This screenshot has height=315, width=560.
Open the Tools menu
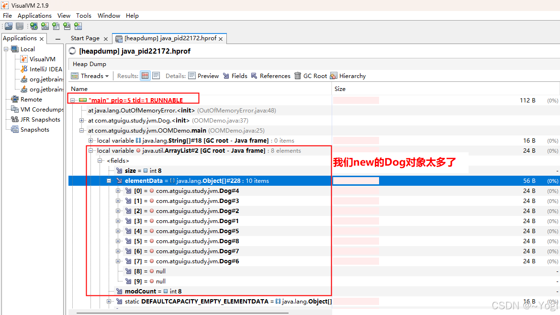point(83,15)
